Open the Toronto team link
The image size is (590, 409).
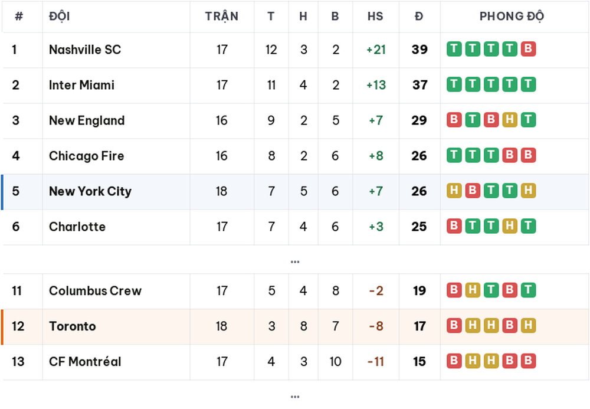click(x=72, y=326)
